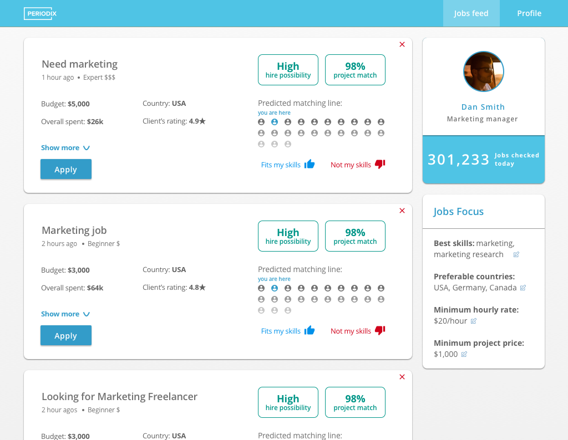Expand Show more on the Need marketing job
Viewport: 568px width, 440px height.
(x=65, y=147)
